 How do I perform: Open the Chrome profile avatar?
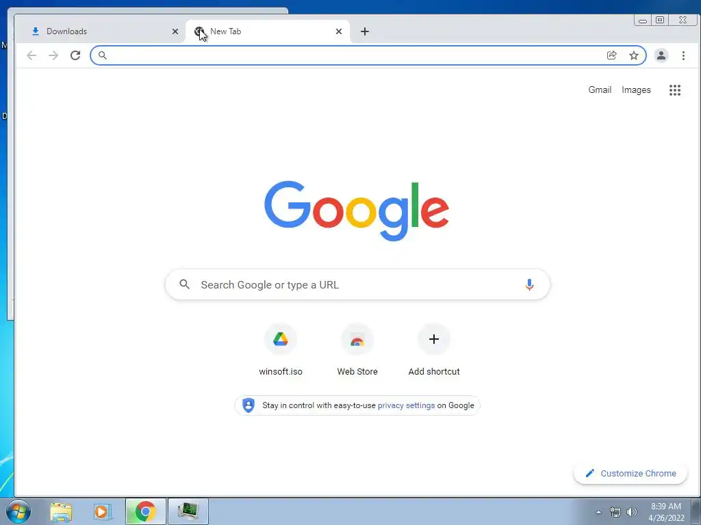661,55
